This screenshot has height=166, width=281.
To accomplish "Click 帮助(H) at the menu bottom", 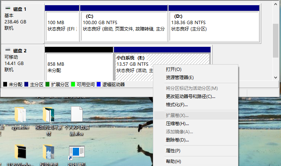I will [x=173, y=161].
